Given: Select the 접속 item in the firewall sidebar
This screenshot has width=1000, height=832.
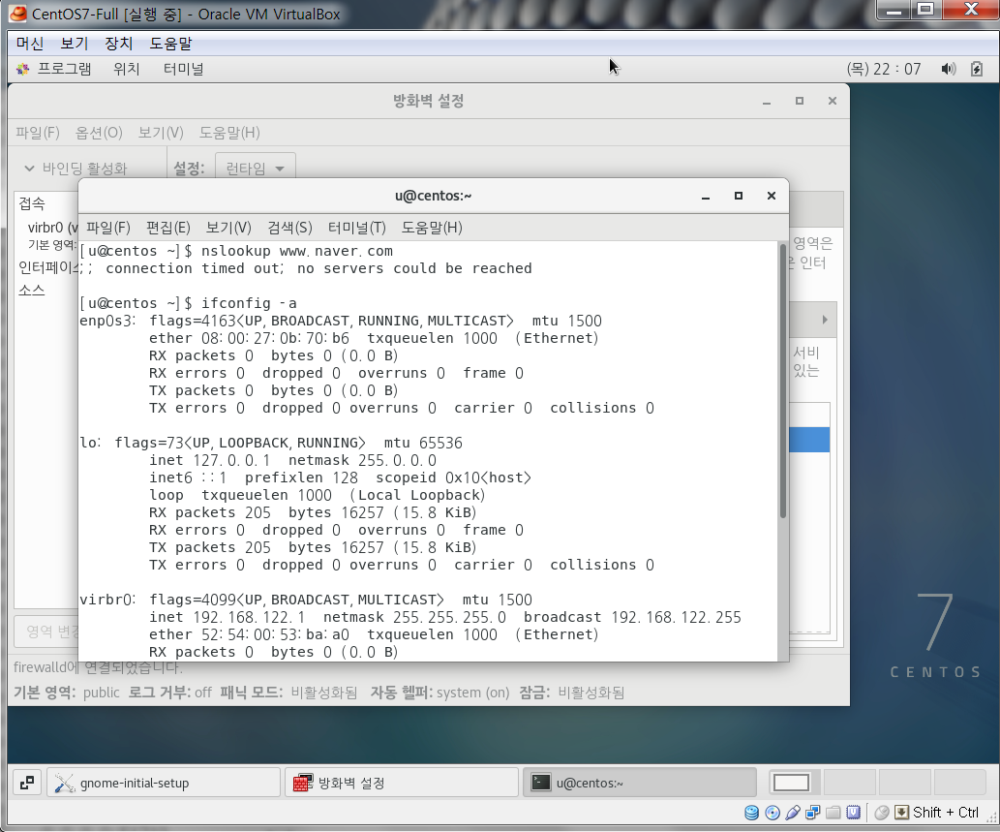Looking at the screenshot, I should point(32,203).
